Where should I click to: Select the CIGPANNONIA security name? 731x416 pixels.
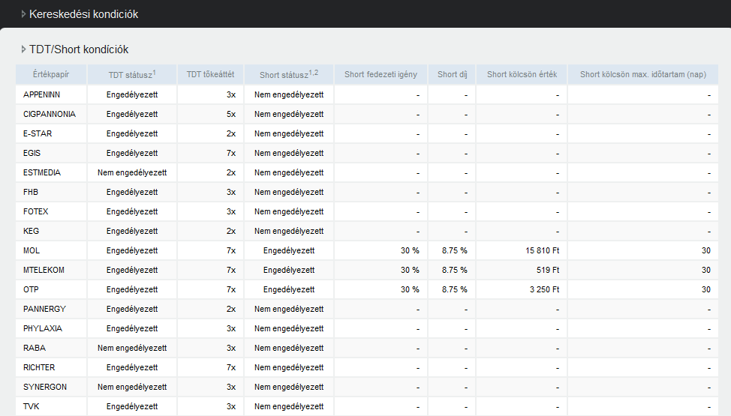[x=50, y=114]
